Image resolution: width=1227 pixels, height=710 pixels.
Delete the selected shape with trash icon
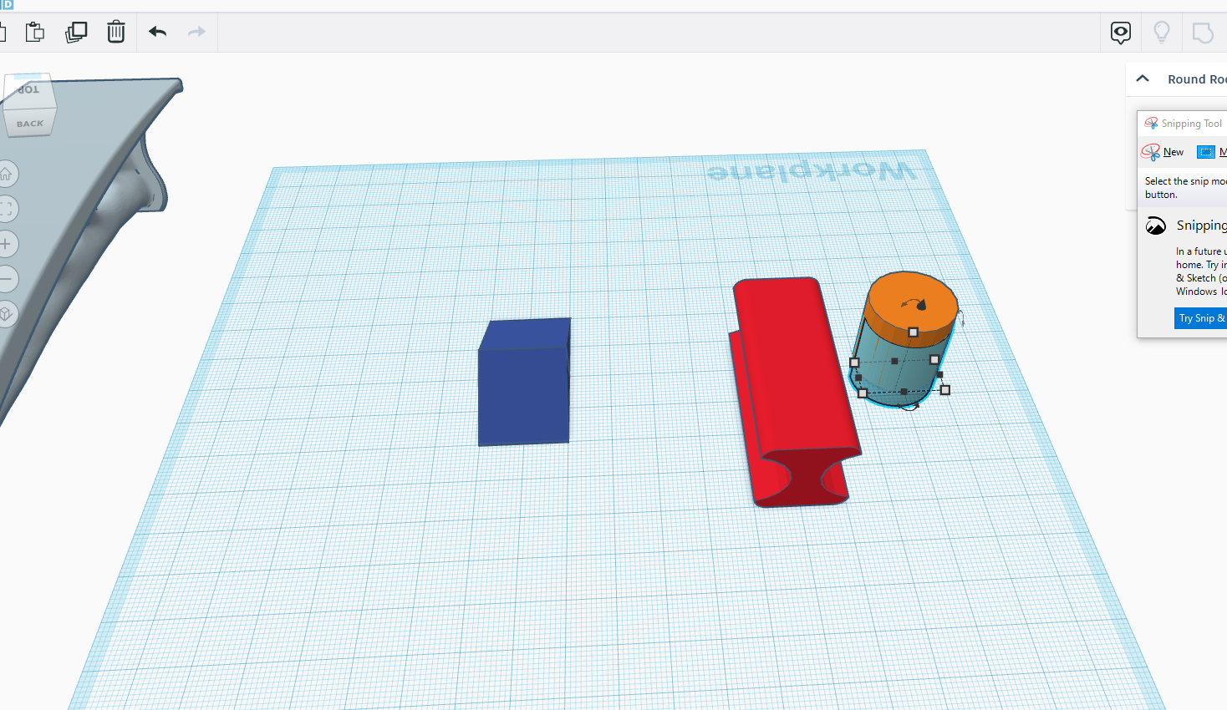point(116,32)
